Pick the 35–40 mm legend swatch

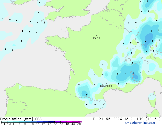63,122
